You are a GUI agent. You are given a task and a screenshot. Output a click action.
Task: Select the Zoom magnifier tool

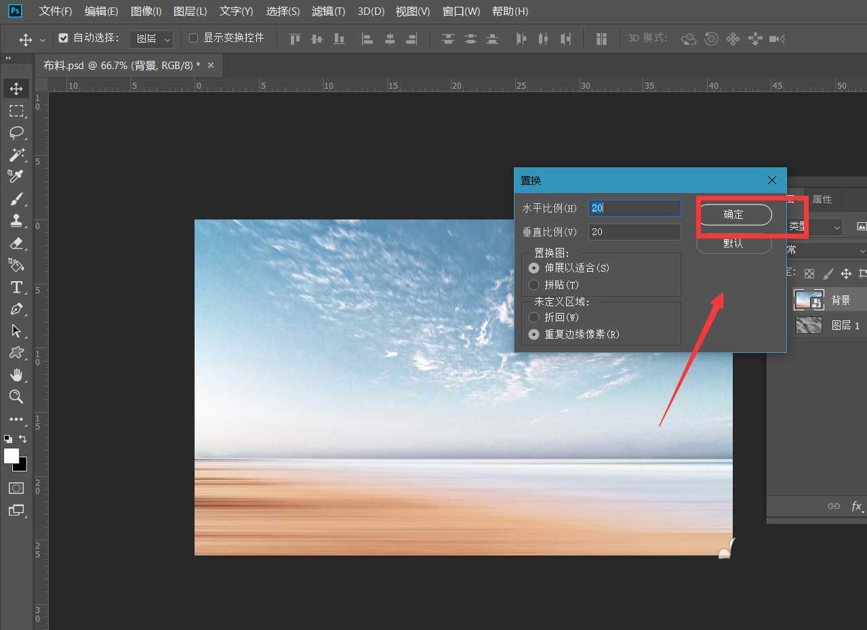pyautogui.click(x=16, y=396)
